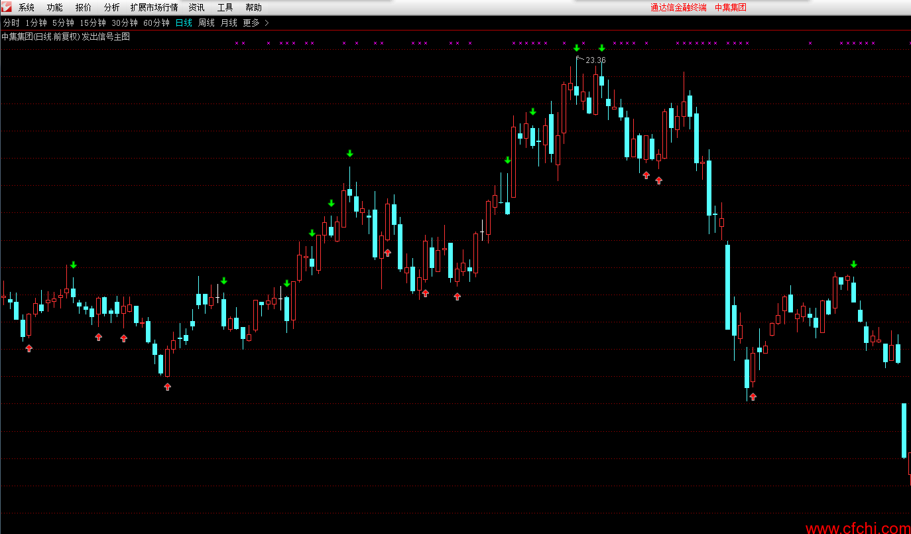This screenshot has width=911, height=534.
Task: Click the 通达信金融终端 title text
Action: (678, 8)
